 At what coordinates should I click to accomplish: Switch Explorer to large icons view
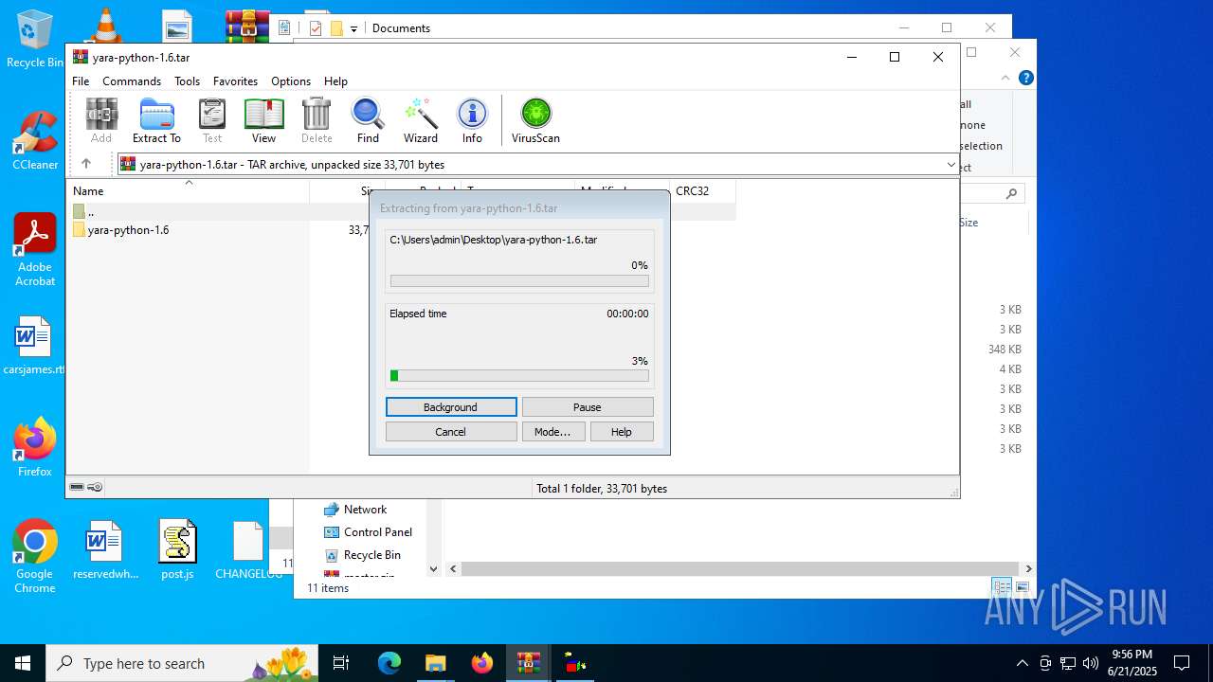tap(1023, 587)
